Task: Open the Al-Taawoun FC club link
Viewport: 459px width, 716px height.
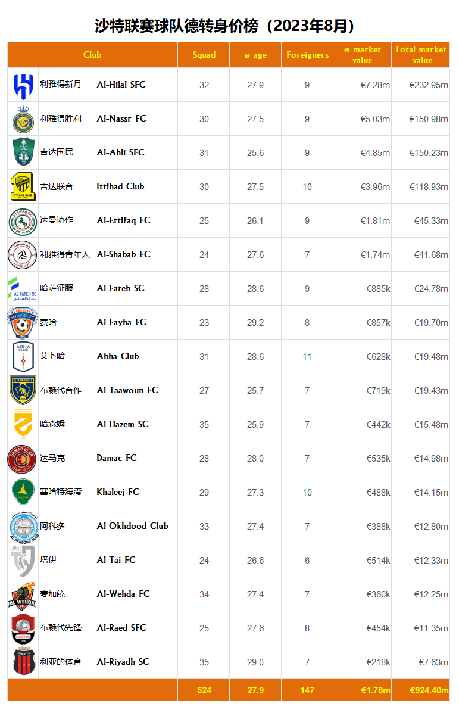Action: click(x=127, y=390)
